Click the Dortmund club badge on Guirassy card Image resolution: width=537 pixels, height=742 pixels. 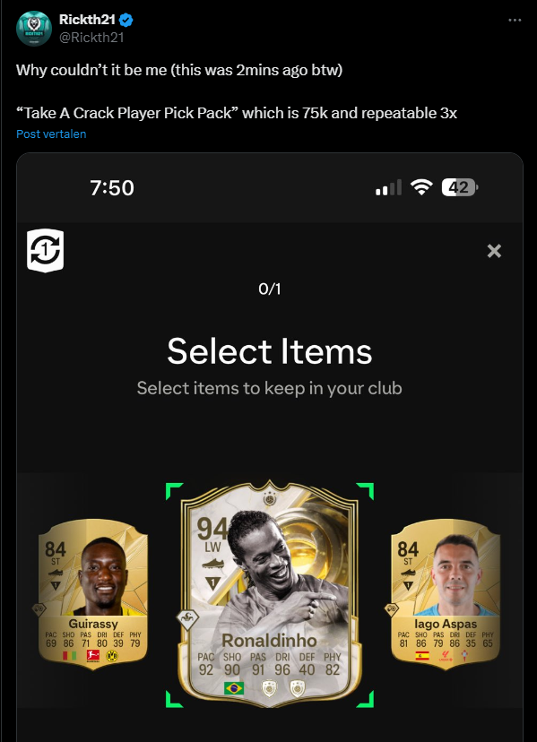pos(112,656)
